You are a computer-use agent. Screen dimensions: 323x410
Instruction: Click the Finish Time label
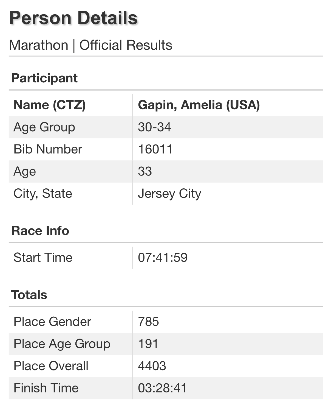(x=46, y=388)
